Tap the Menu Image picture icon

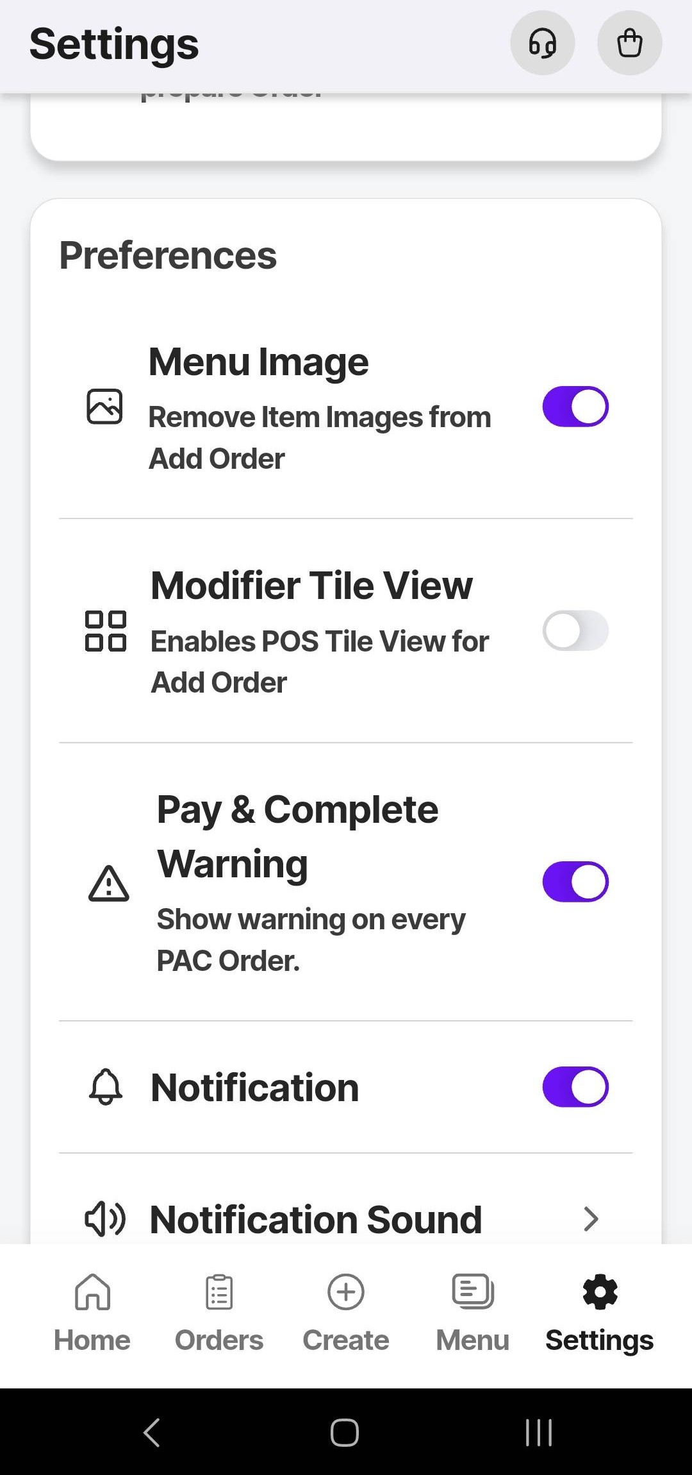104,407
